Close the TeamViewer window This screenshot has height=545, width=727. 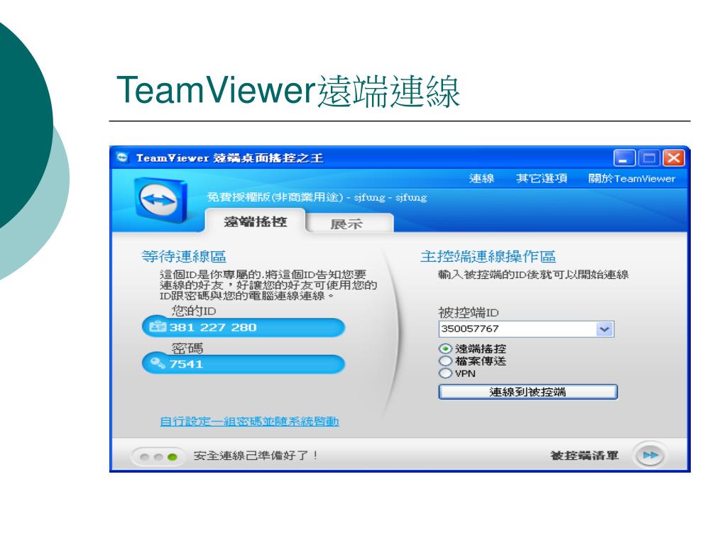click(674, 158)
